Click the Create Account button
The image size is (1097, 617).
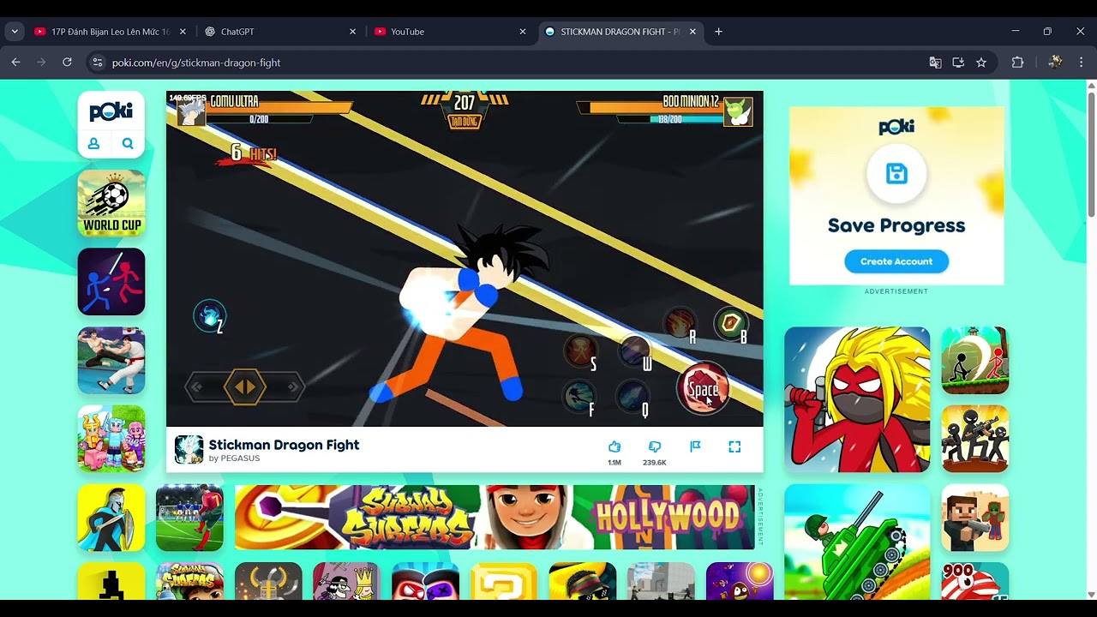[896, 261]
